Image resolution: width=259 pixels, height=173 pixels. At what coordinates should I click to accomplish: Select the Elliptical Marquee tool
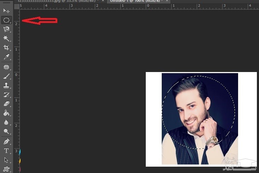6,20
